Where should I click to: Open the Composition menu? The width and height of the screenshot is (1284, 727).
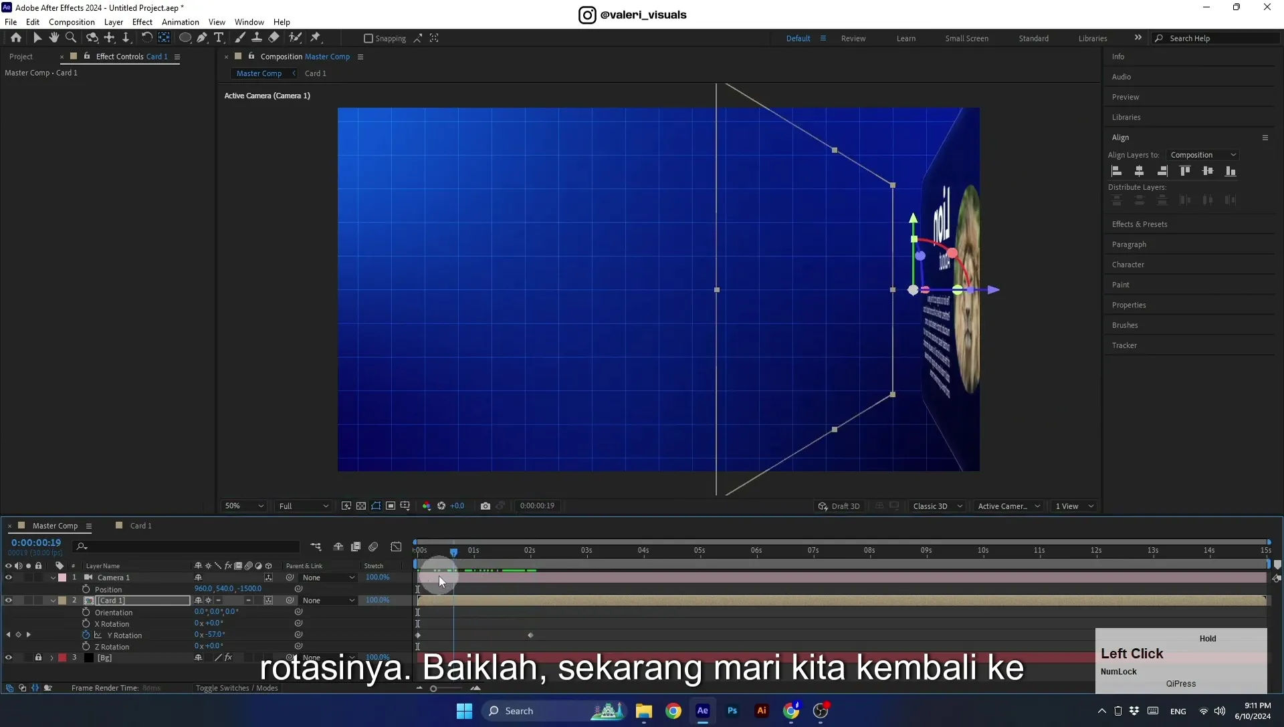point(72,22)
